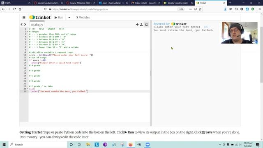Save page to Pocket icon
Screen dimensions: 263x148
pos(195,9)
